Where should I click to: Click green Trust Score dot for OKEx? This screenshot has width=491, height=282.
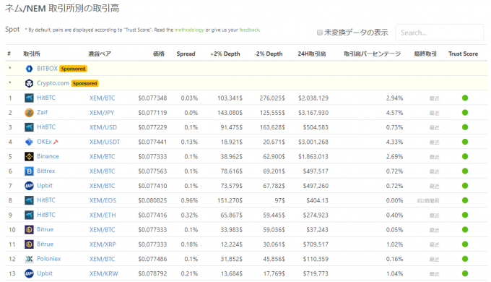coord(465,142)
